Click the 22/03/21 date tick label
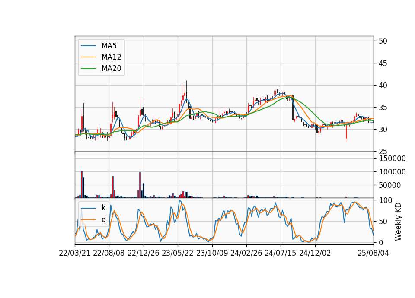Image resolution: width=415 pixels, height=298 pixels. click(75, 253)
